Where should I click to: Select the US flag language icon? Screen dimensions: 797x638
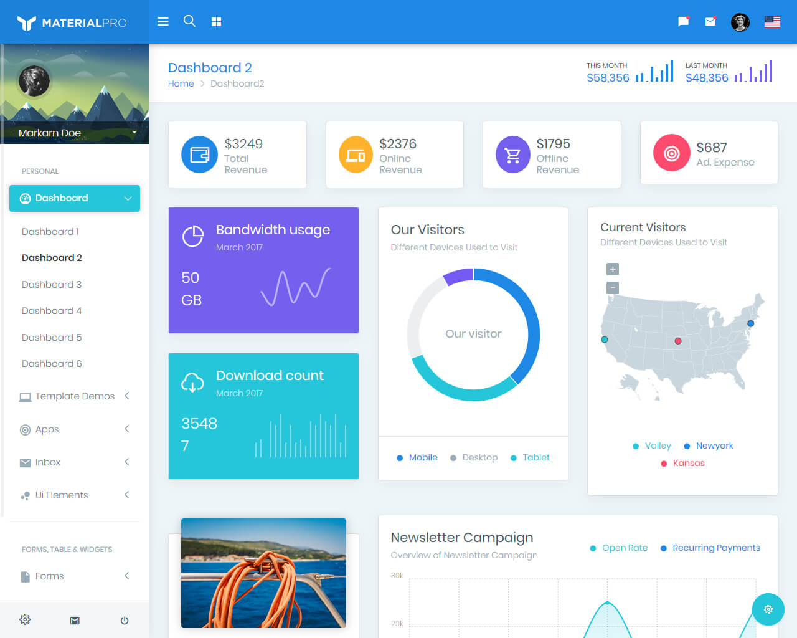coord(772,21)
